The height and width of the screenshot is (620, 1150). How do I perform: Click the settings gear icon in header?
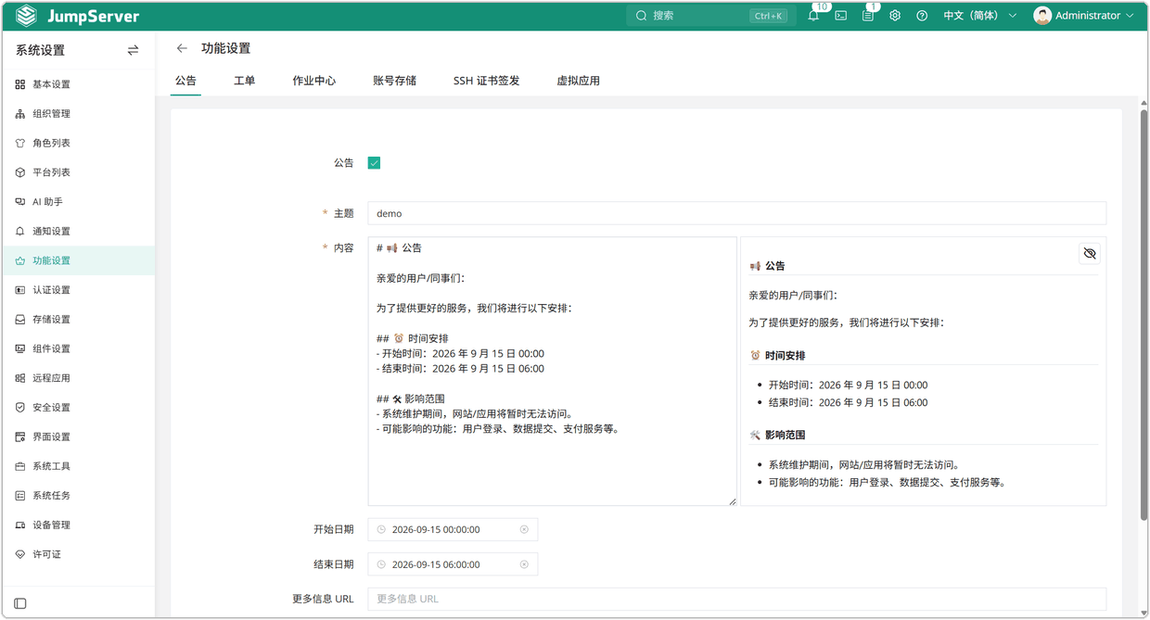pos(895,16)
